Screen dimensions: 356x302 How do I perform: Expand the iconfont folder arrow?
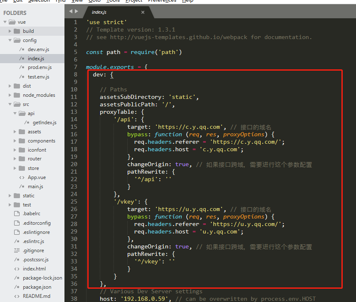coord(15,150)
